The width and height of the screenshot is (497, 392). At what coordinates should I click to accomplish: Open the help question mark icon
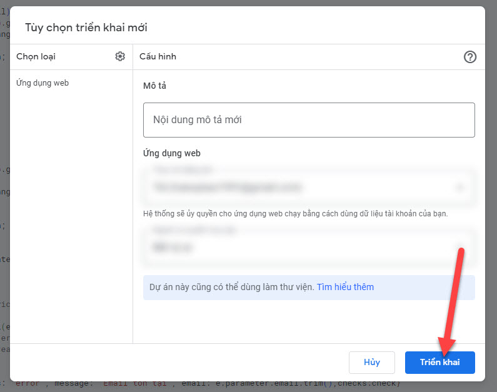coord(470,57)
